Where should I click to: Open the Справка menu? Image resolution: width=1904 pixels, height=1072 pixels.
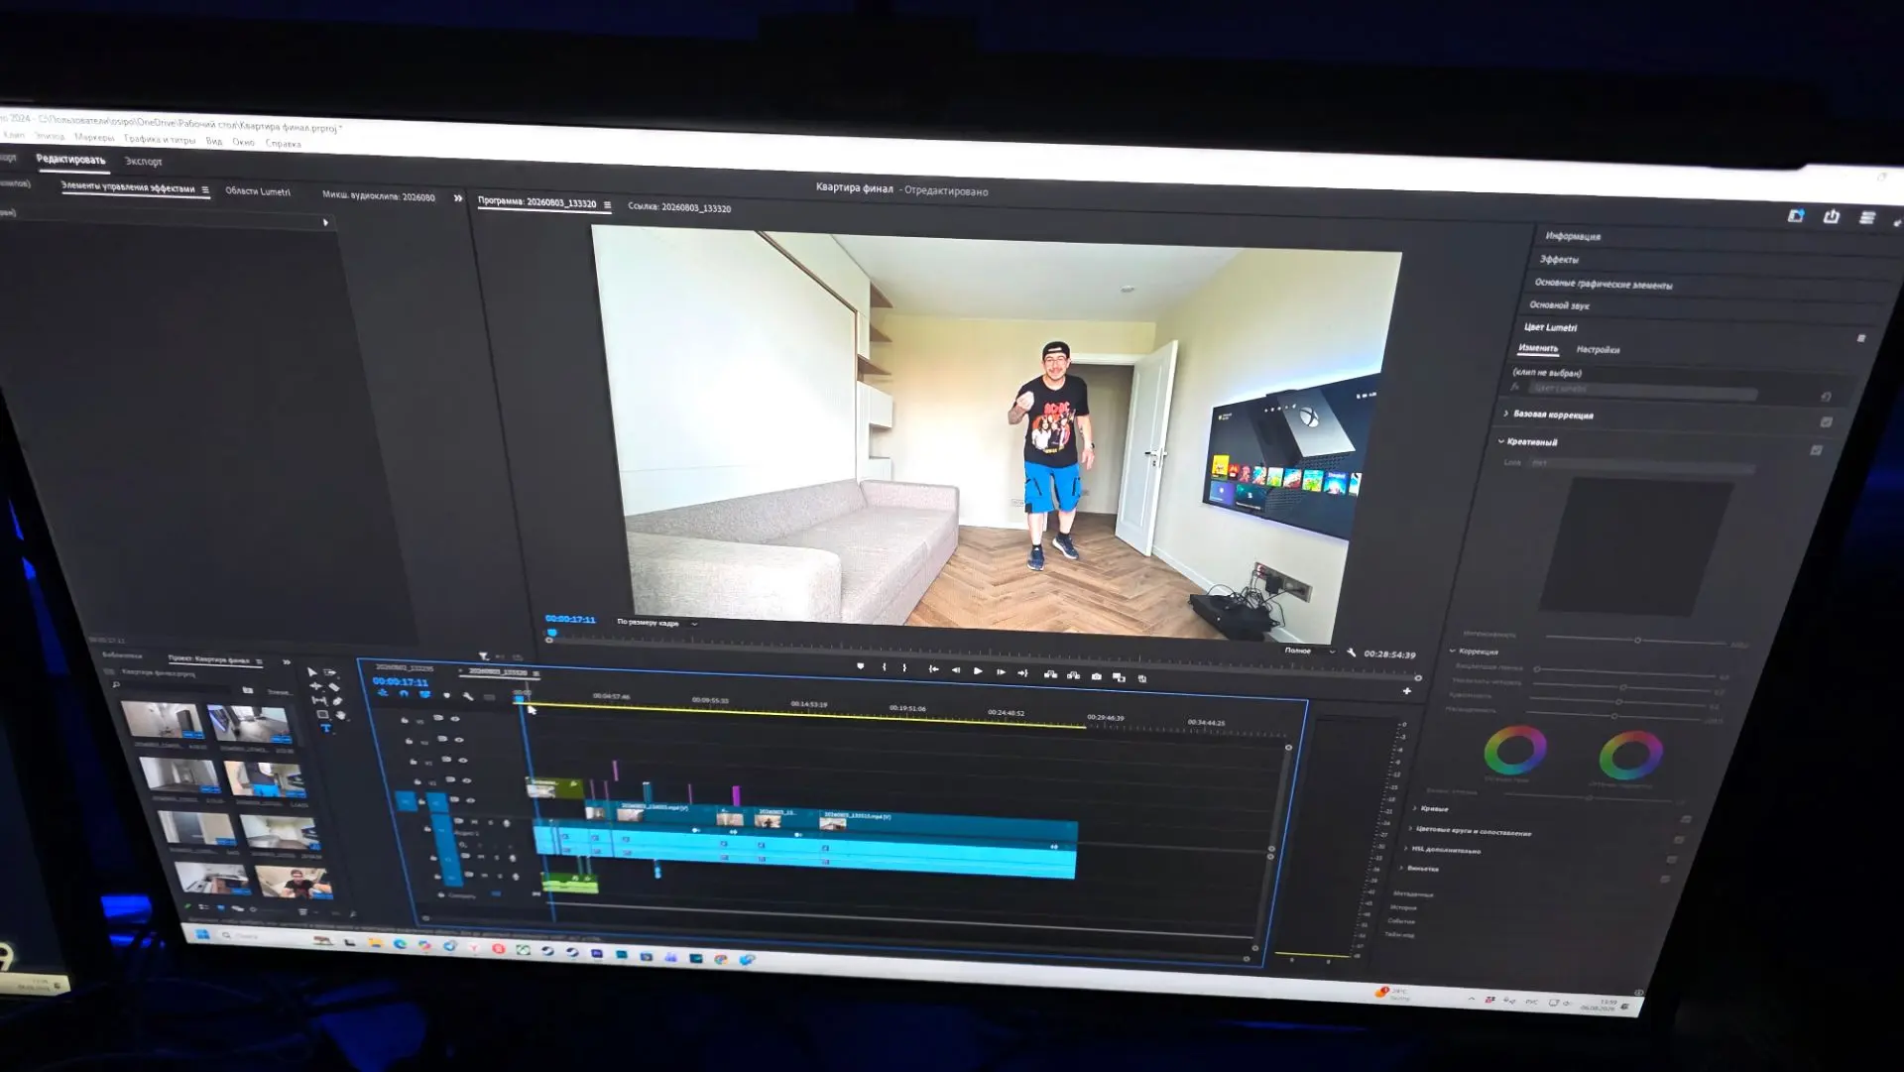[283, 143]
